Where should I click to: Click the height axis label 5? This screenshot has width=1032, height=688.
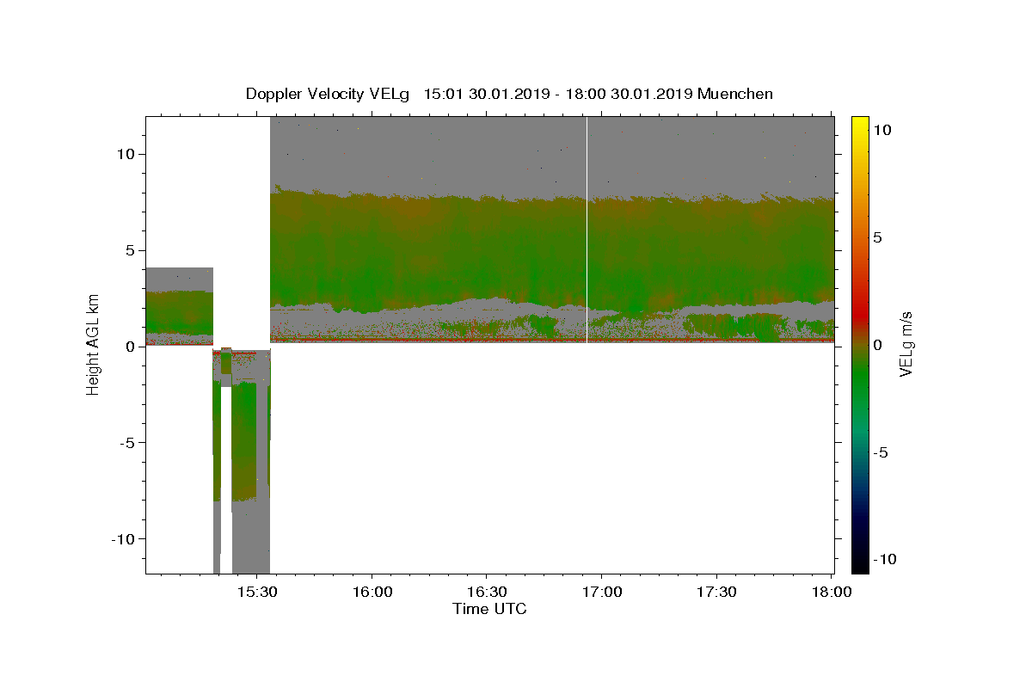pos(132,250)
